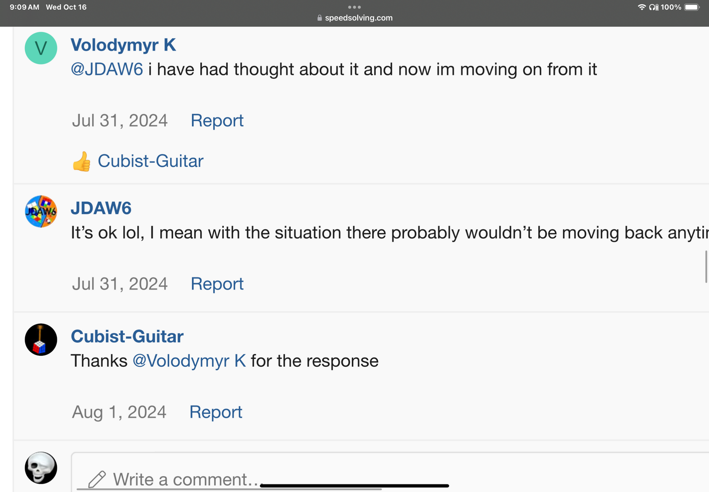
Task: Tap the Wi-Fi status icon
Action: [641, 7]
